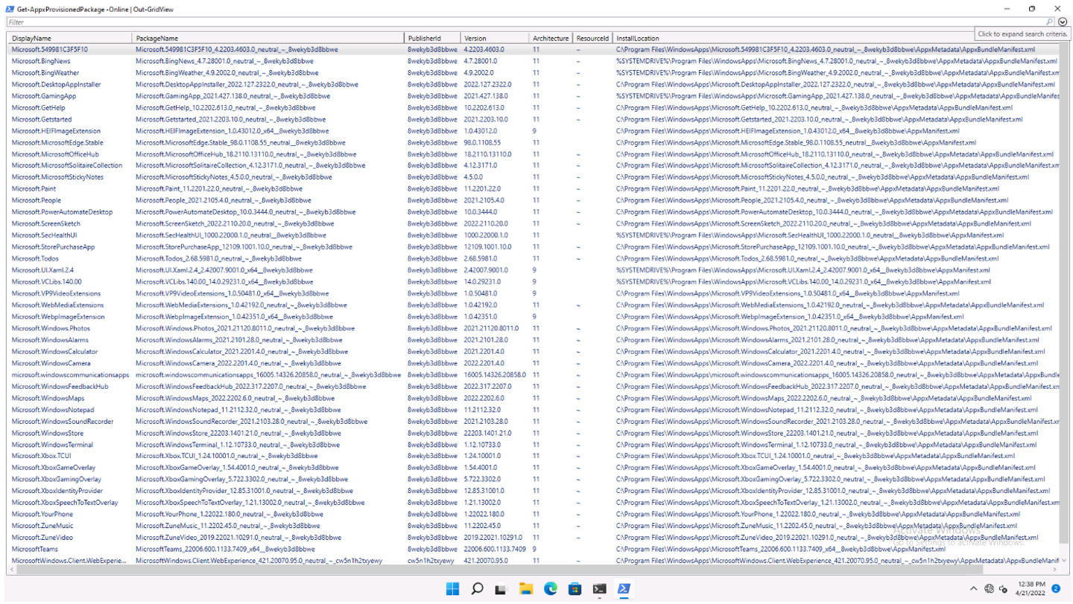Open Task View from the taskbar
The image size is (1073, 604).
(x=501, y=589)
